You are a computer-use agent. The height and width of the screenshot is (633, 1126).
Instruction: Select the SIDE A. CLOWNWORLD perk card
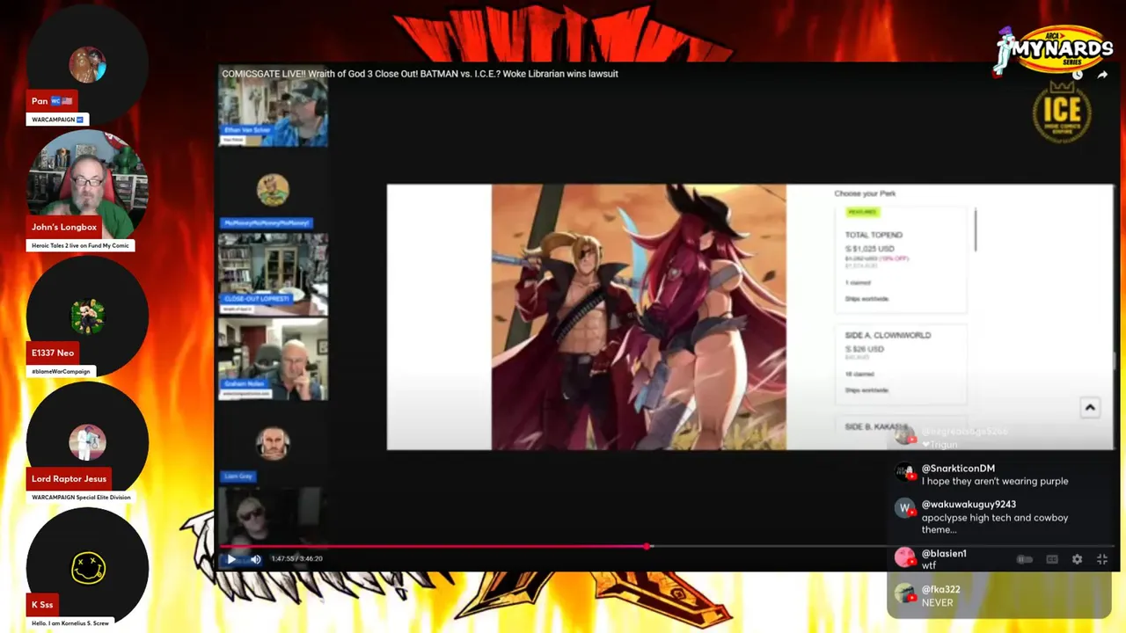[903, 366]
